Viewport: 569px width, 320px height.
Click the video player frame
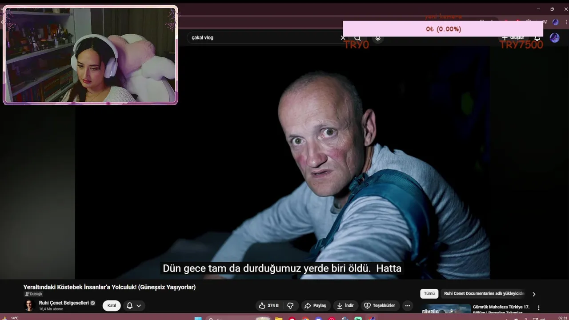[x=282, y=162]
